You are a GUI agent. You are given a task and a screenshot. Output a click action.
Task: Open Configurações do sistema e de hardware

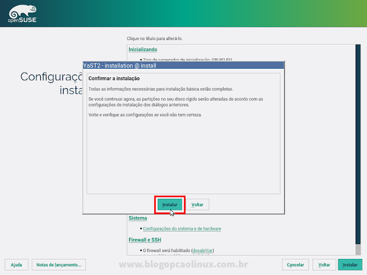[x=182, y=229]
